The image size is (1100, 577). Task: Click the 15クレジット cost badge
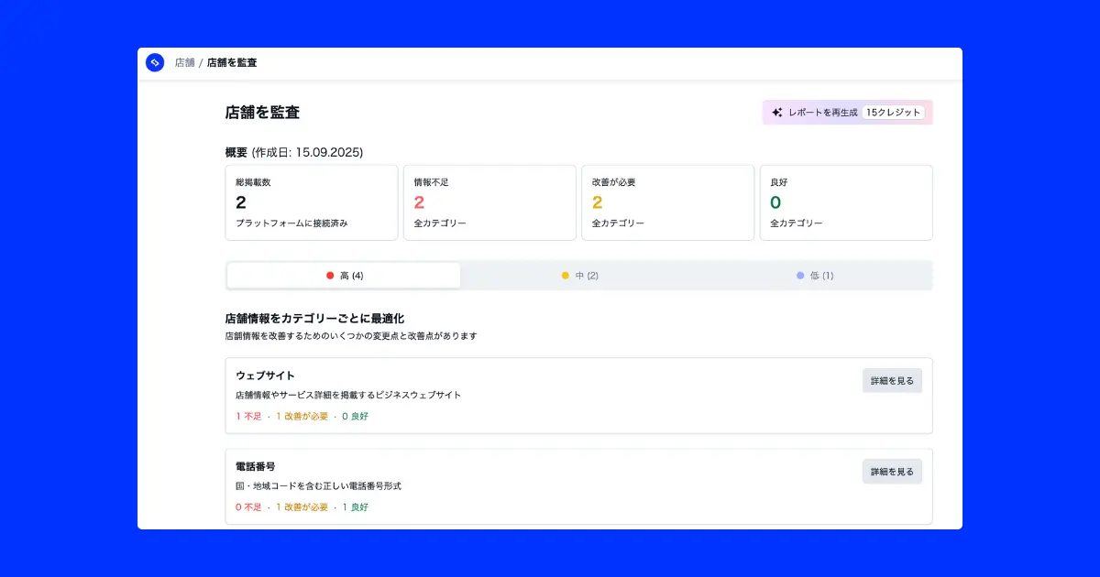893,112
